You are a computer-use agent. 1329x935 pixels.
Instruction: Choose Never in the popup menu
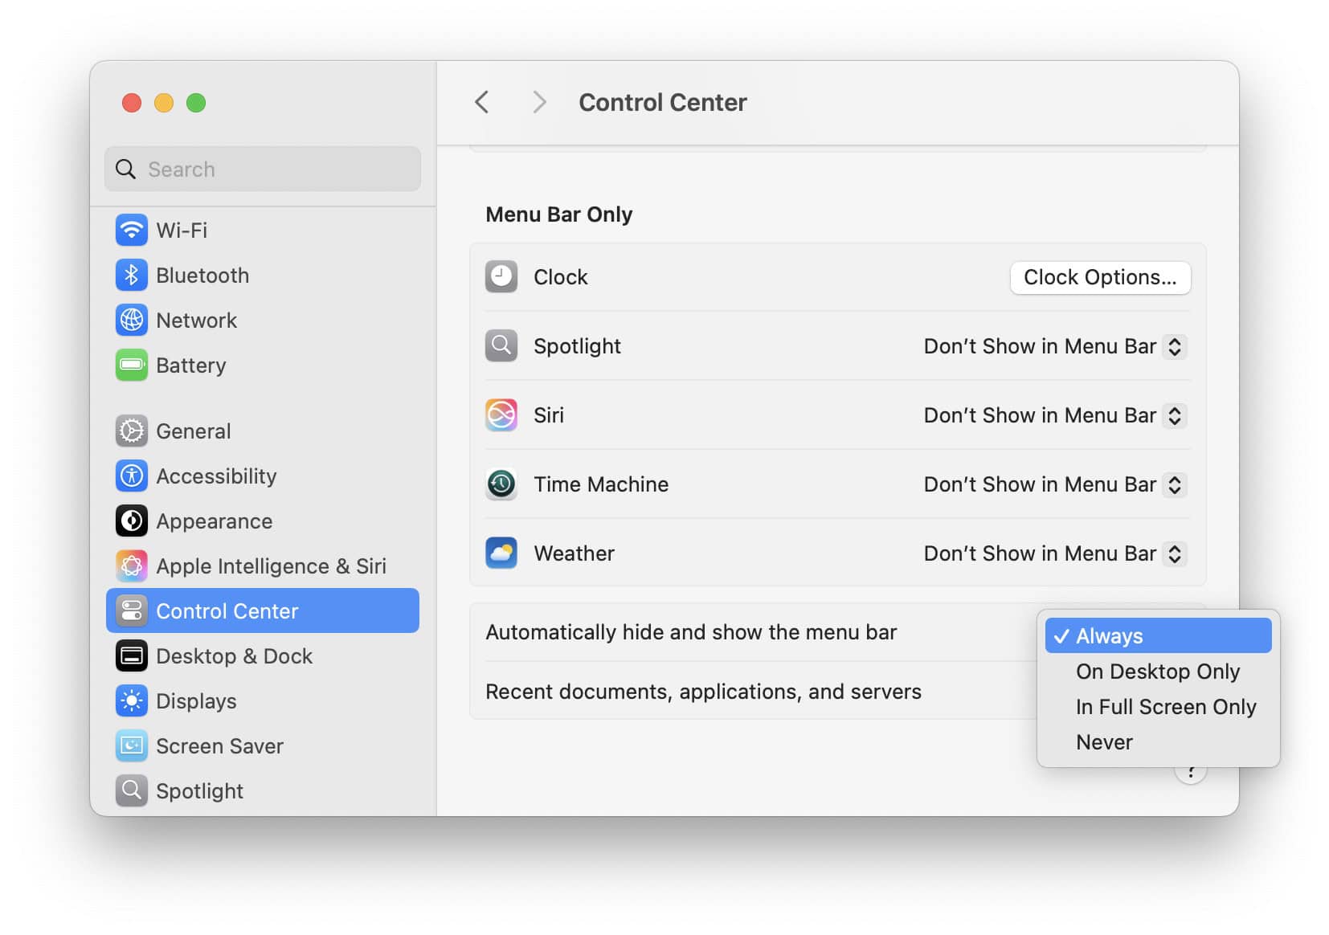pos(1158,741)
